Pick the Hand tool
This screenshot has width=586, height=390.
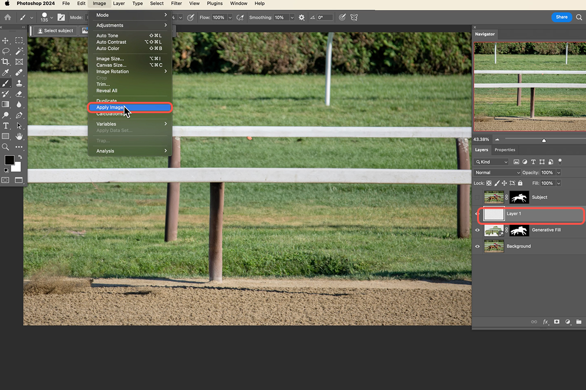(19, 136)
